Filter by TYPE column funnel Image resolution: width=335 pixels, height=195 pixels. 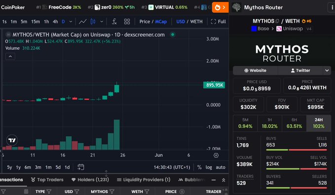49,192
